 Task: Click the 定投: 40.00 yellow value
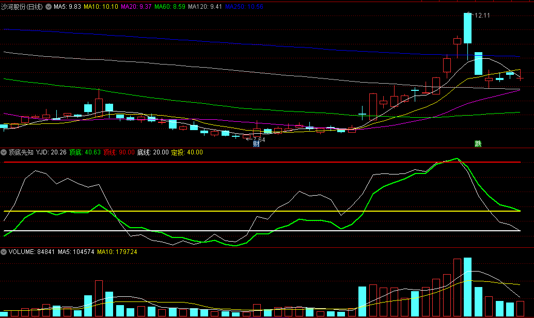pos(187,152)
